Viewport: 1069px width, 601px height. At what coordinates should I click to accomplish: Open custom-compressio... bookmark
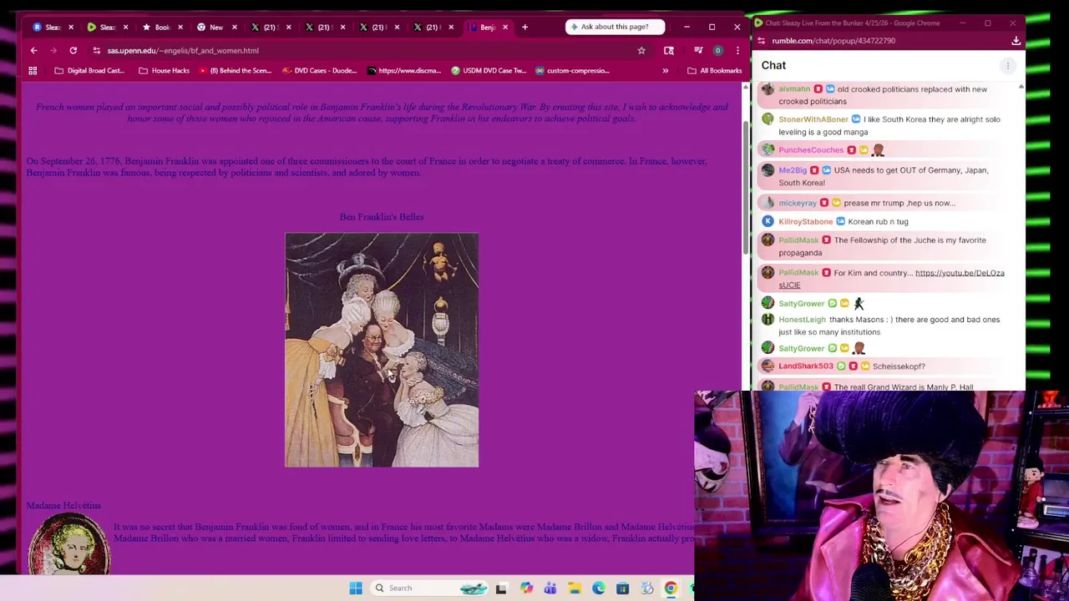pyautogui.click(x=572, y=70)
